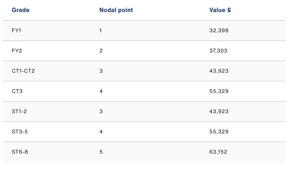Screen dimensions: 298x175
Task: Select the CT3 grade cell
Action: pyautogui.click(x=17, y=91)
